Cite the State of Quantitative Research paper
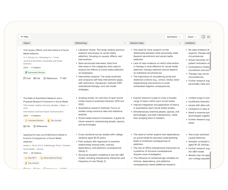This screenshot has height=190, width=228. coord(27,126)
